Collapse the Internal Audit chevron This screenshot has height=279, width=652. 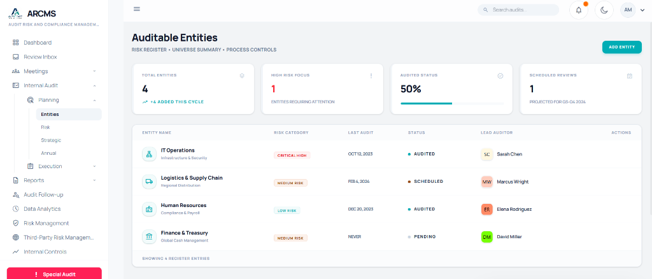(x=94, y=85)
